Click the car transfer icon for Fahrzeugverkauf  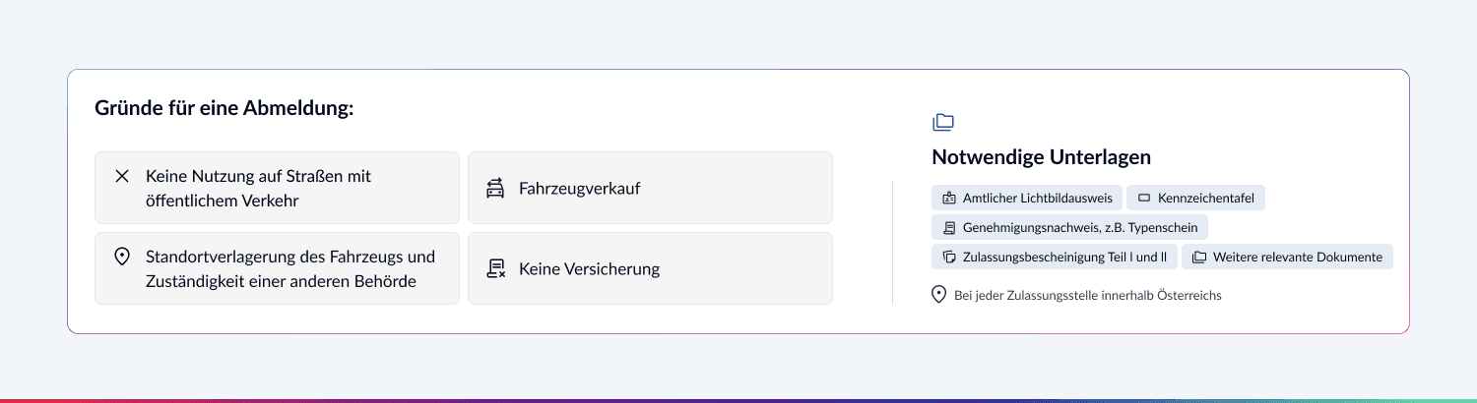coord(495,188)
